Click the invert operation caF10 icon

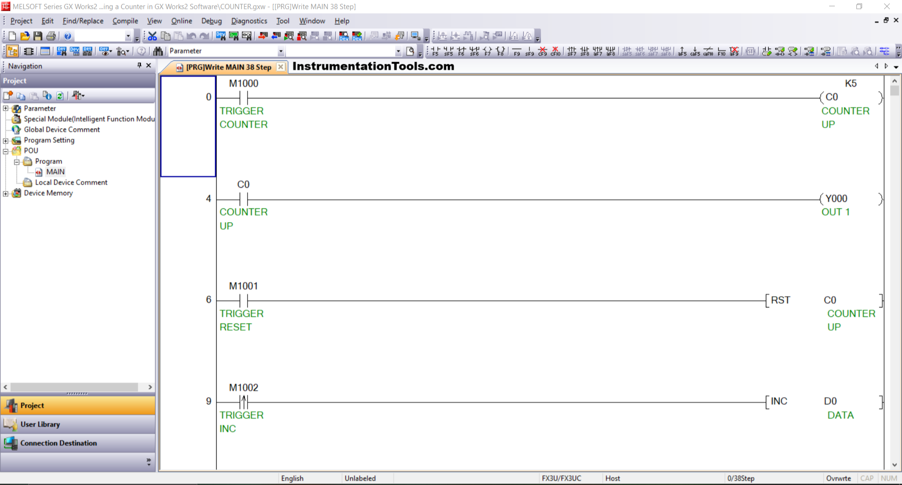(x=708, y=51)
